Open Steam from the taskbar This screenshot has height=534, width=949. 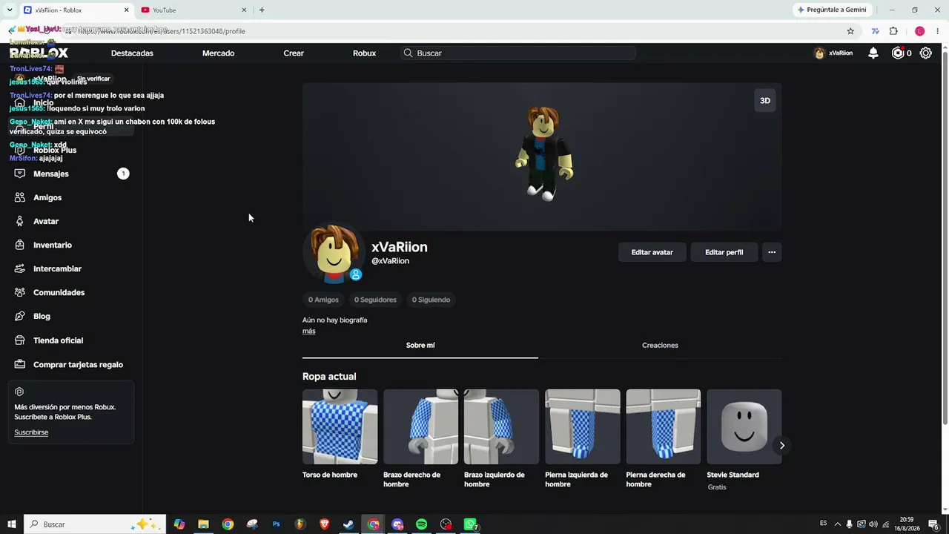tap(348, 524)
